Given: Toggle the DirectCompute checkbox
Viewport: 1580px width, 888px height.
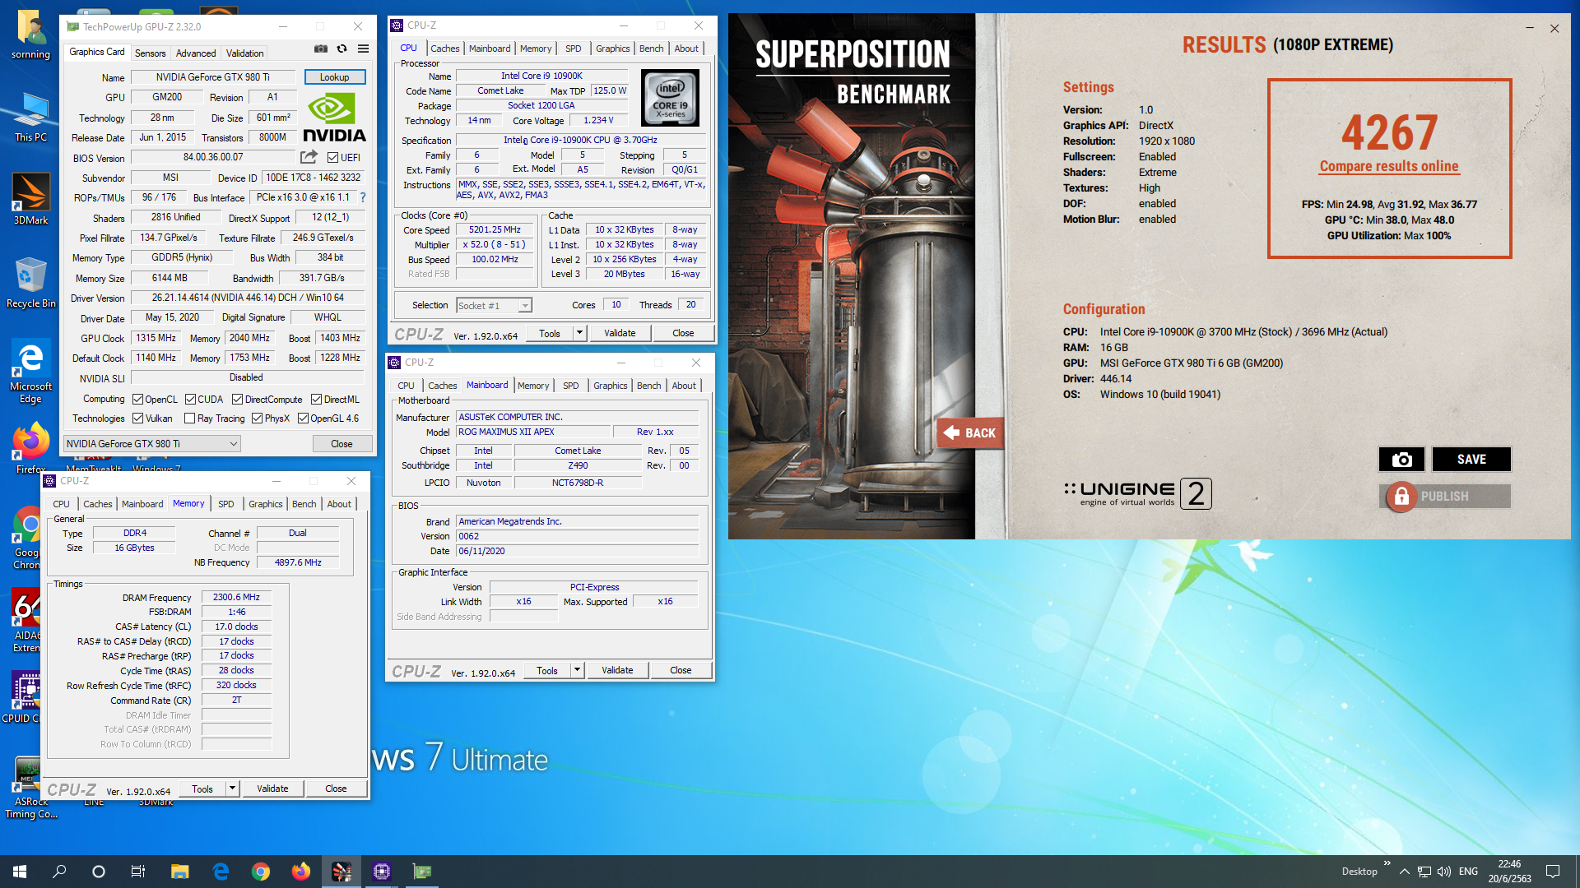Looking at the screenshot, I should [x=237, y=400].
